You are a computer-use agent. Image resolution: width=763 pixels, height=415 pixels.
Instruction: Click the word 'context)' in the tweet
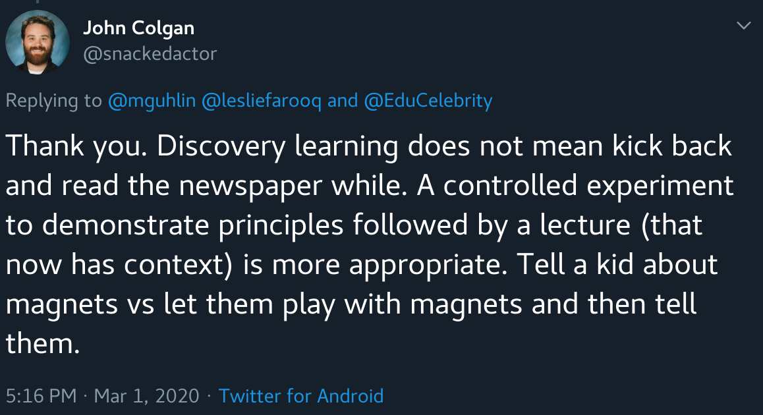pyautogui.click(x=178, y=265)
